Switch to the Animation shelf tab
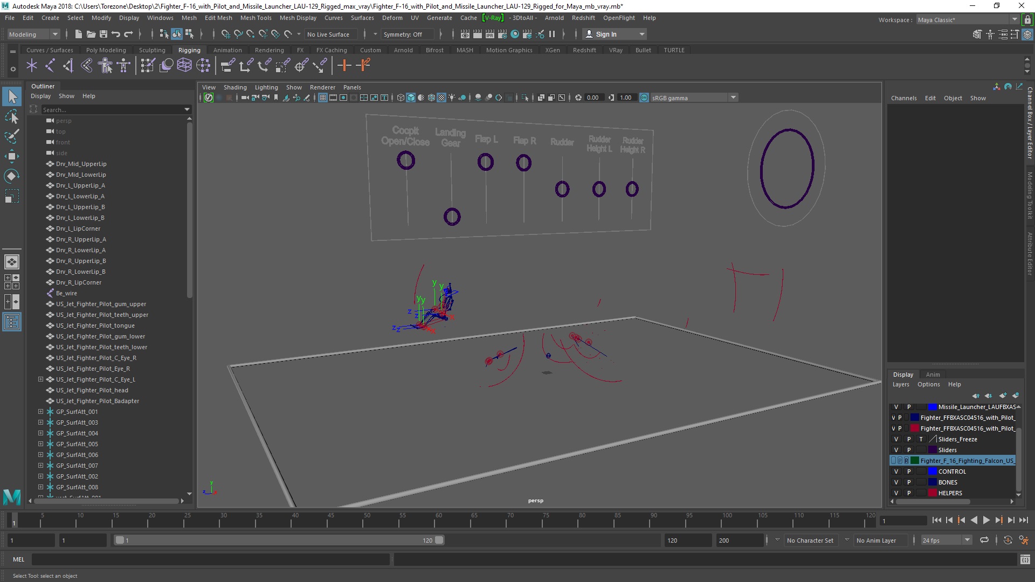 [x=227, y=50]
